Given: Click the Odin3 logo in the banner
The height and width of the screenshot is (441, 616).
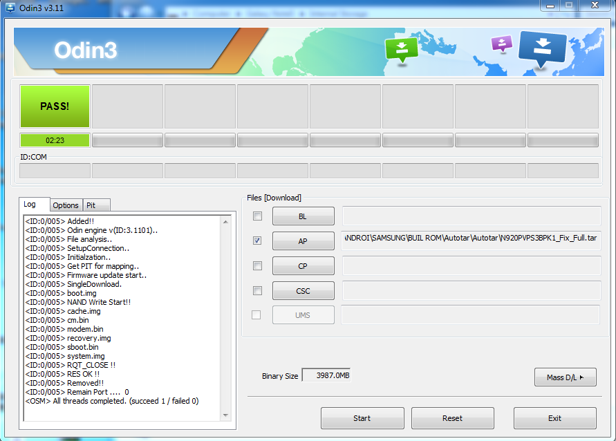Looking at the screenshot, I should (86, 50).
